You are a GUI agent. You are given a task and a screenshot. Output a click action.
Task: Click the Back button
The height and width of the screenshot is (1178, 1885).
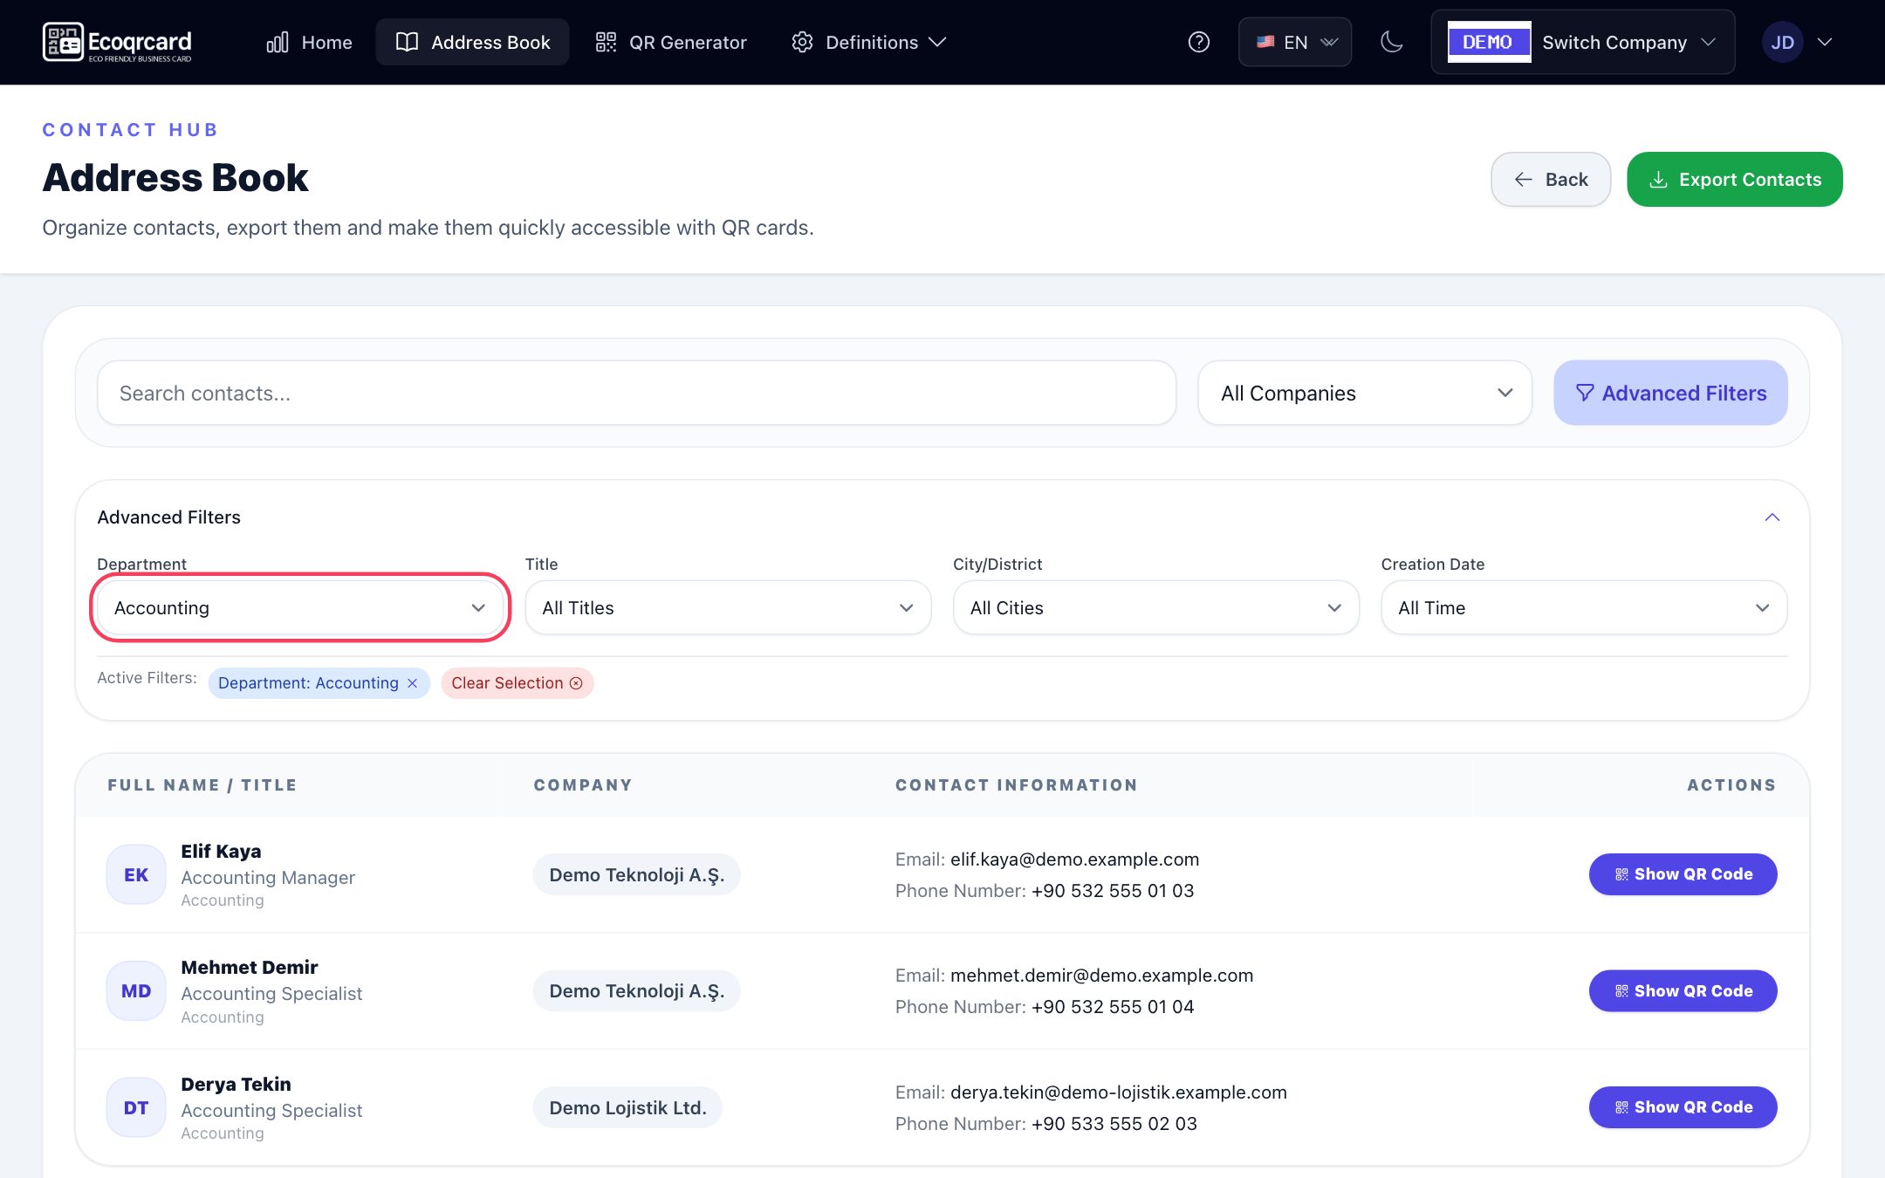[1551, 180]
